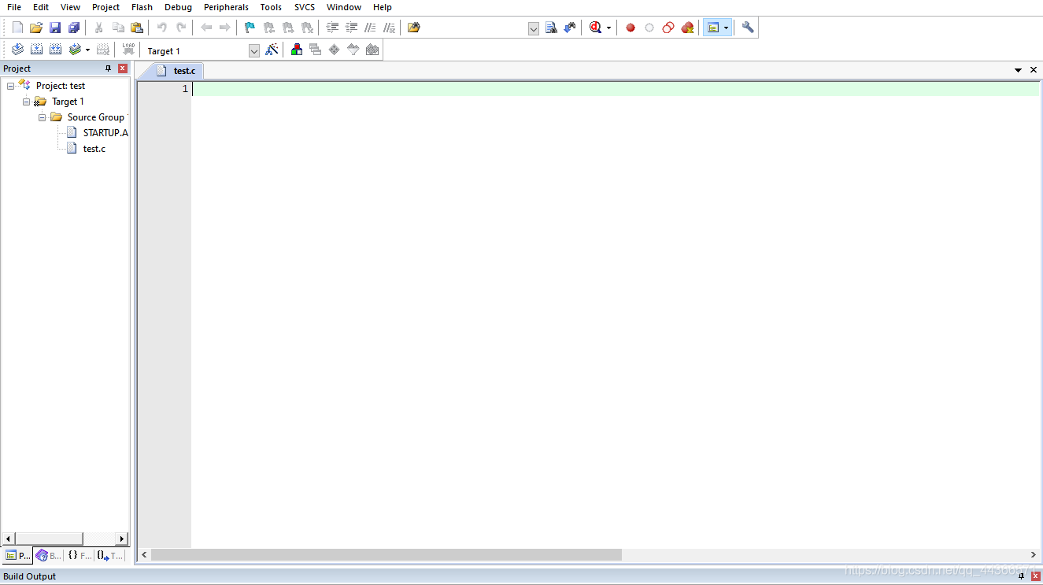Image resolution: width=1043 pixels, height=585 pixels.
Task: Open the Project menu
Action: 106,7
